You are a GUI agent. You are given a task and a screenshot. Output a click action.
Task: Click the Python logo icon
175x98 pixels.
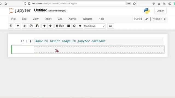[x=147, y=11]
